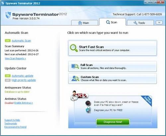Switch to the Main tab

pyautogui.click(x=85, y=23)
